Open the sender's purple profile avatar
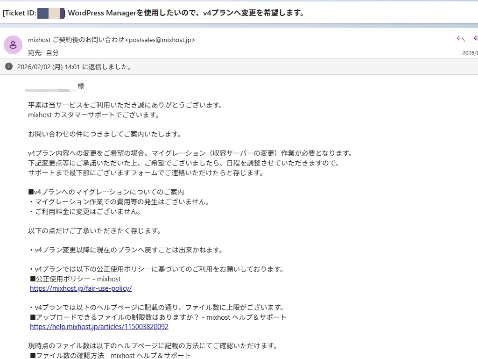 click(13, 44)
